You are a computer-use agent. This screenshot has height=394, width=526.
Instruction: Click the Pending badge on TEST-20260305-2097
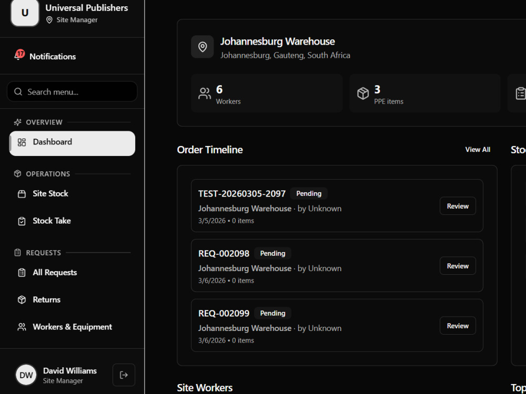pyautogui.click(x=309, y=194)
